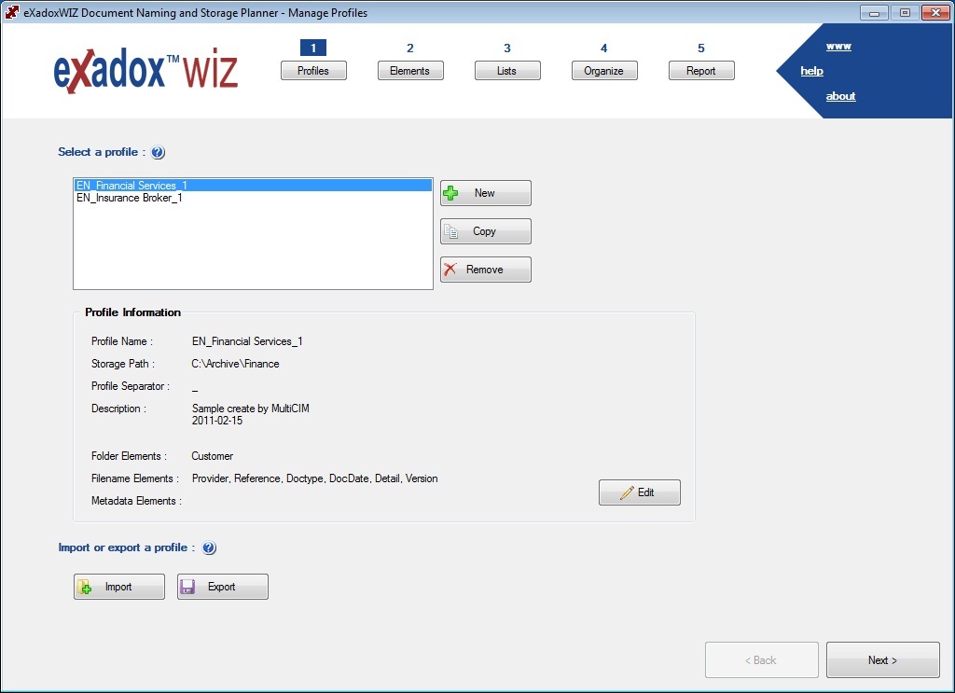Open the www link
Screen dimensions: 955x693
(838, 47)
